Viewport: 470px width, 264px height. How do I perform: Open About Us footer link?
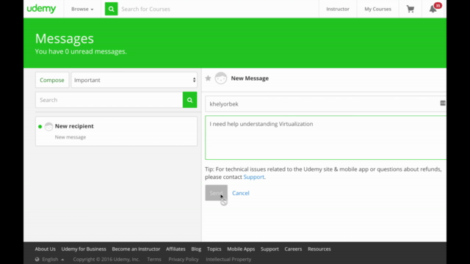[46, 249]
